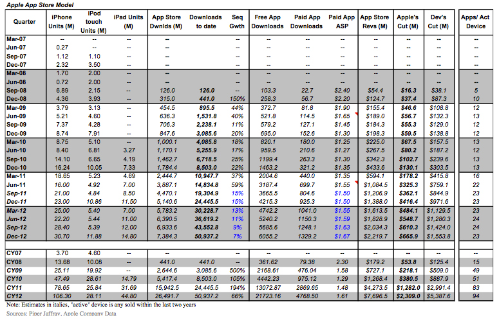The height and width of the screenshot is (322, 499).
Task: Select the 'Paid App Downloads' header
Action: pyautogui.click(x=306, y=22)
